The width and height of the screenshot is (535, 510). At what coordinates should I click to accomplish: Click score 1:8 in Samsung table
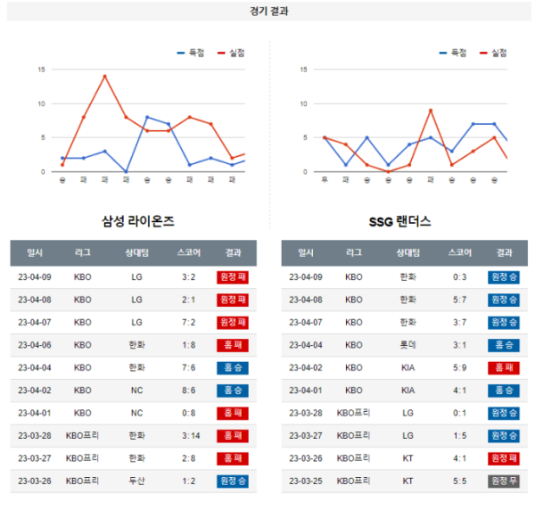point(189,345)
